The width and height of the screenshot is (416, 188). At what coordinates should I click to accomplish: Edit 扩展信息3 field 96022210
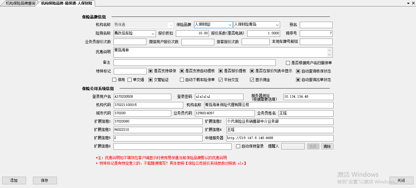pyautogui.click(x=158, y=130)
